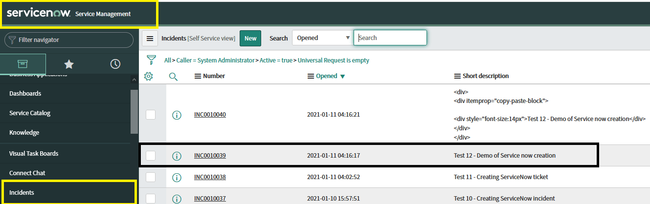Viewport: 650px width, 204px height.
Task: Focus the list Search text box
Action: [390, 38]
